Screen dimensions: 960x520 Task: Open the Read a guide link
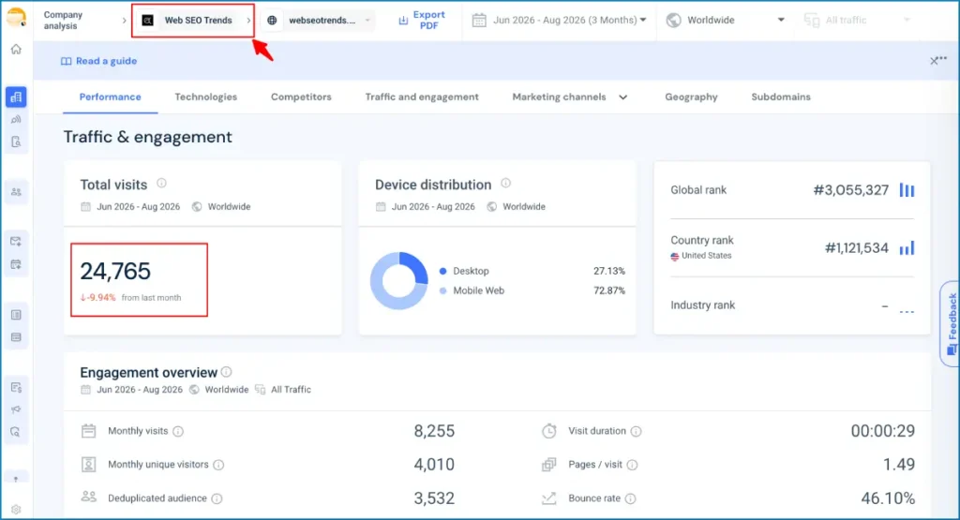click(x=98, y=61)
